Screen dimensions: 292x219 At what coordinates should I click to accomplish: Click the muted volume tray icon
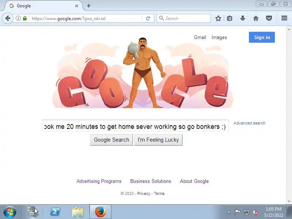255,212
